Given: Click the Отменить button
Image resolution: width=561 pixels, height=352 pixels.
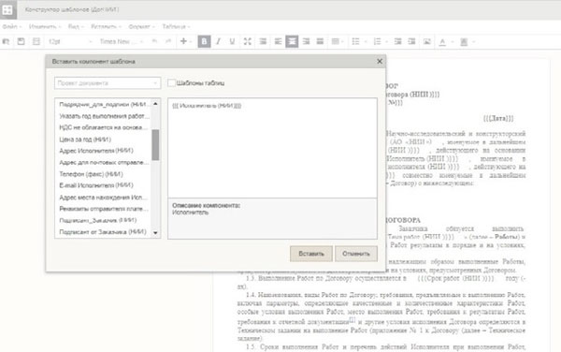Looking at the screenshot, I should click(x=356, y=254).
